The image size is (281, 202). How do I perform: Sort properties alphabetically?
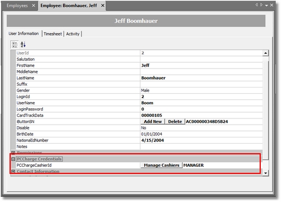point(23,44)
